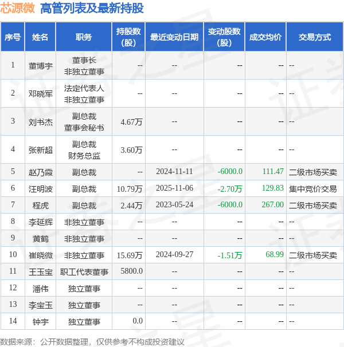Select the 序号 column header
The width and height of the screenshot is (344, 347).
point(13,37)
